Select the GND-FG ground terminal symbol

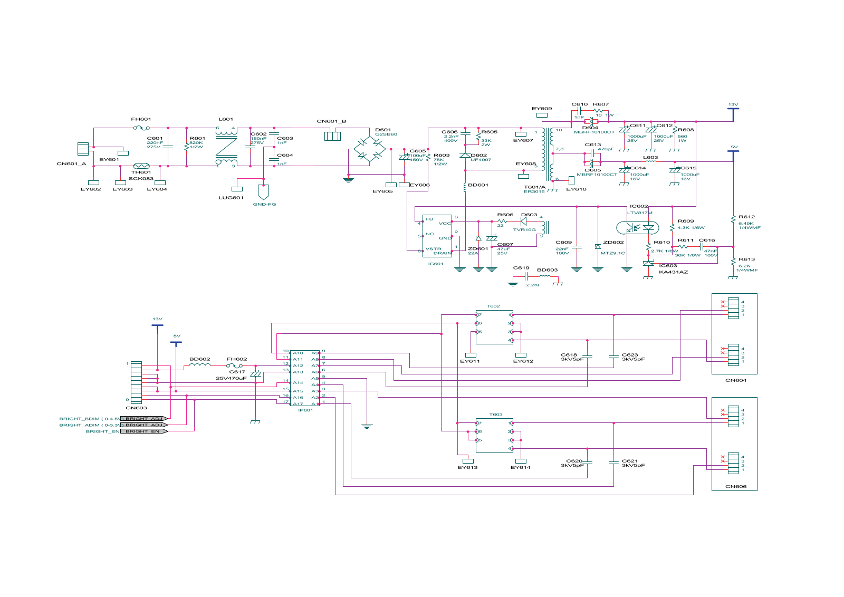pos(264,191)
